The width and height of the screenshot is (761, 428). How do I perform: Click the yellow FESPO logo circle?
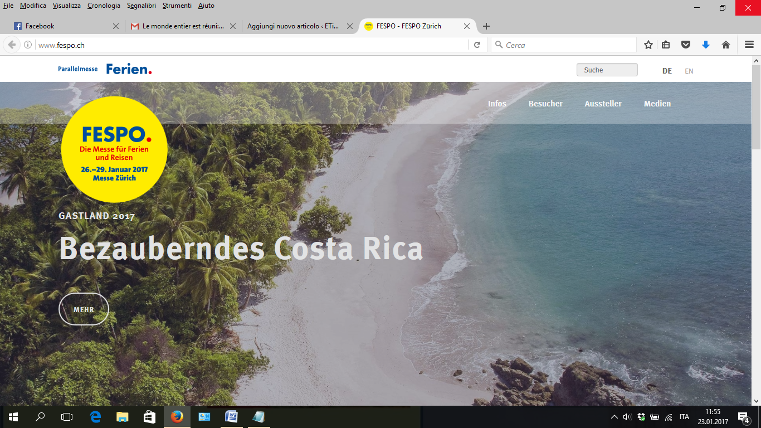(114, 149)
